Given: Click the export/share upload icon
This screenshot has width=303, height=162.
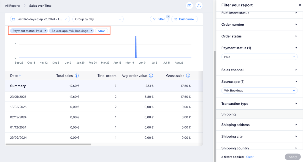Looking at the screenshot, I should tap(199, 6).
